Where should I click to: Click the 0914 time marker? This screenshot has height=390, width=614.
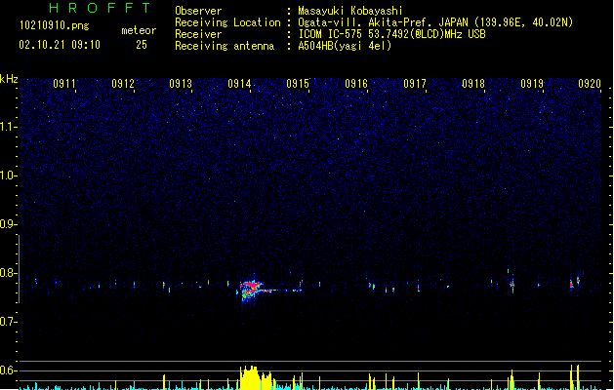click(x=239, y=84)
